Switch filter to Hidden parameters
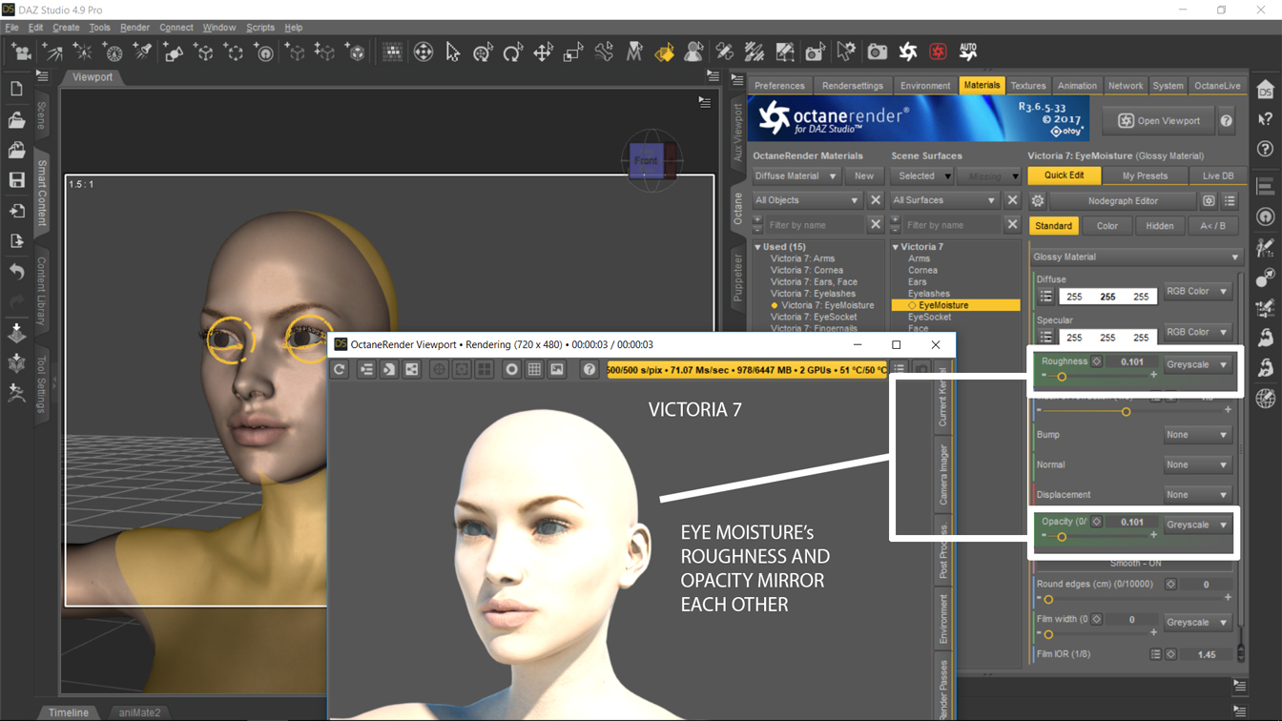The width and height of the screenshot is (1282, 721). (1159, 226)
